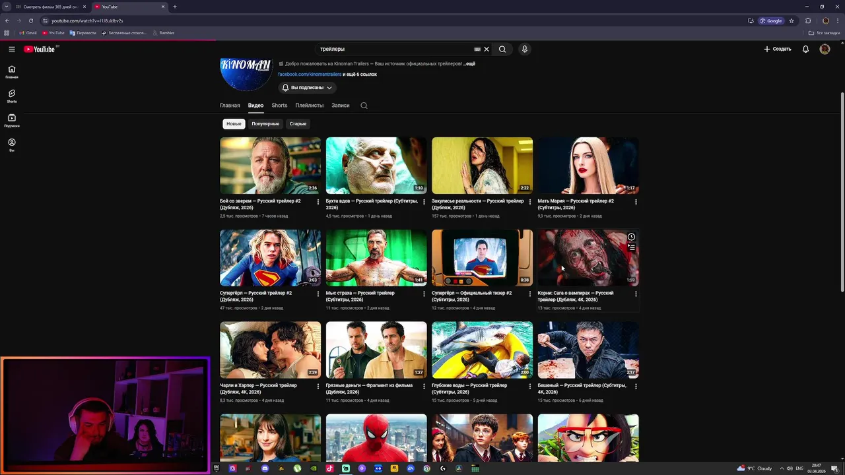
Task: Clear the search field with the X icon
Action: tap(487, 49)
